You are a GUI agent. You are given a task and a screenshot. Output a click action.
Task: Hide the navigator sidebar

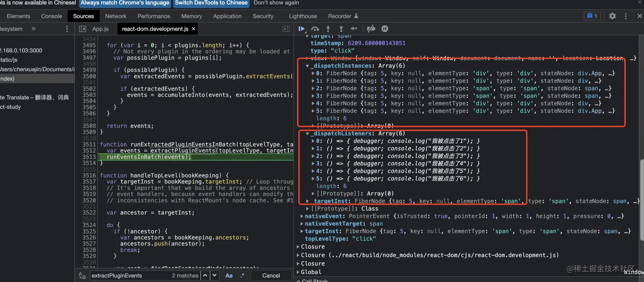(x=83, y=29)
